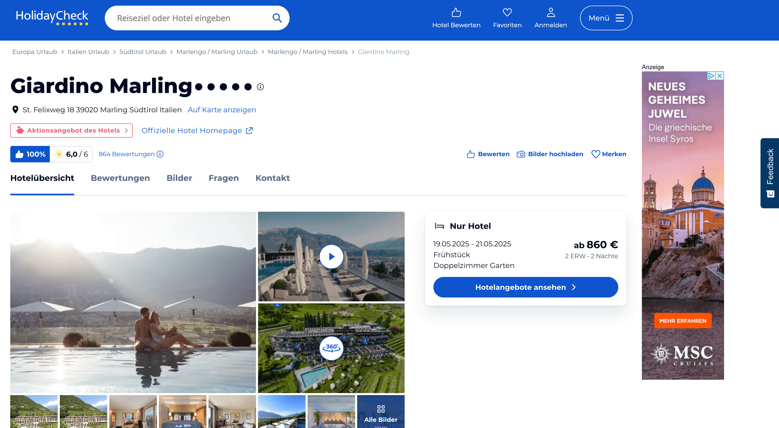Open Hotel Bewerten thumbs-up icon

click(x=456, y=13)
